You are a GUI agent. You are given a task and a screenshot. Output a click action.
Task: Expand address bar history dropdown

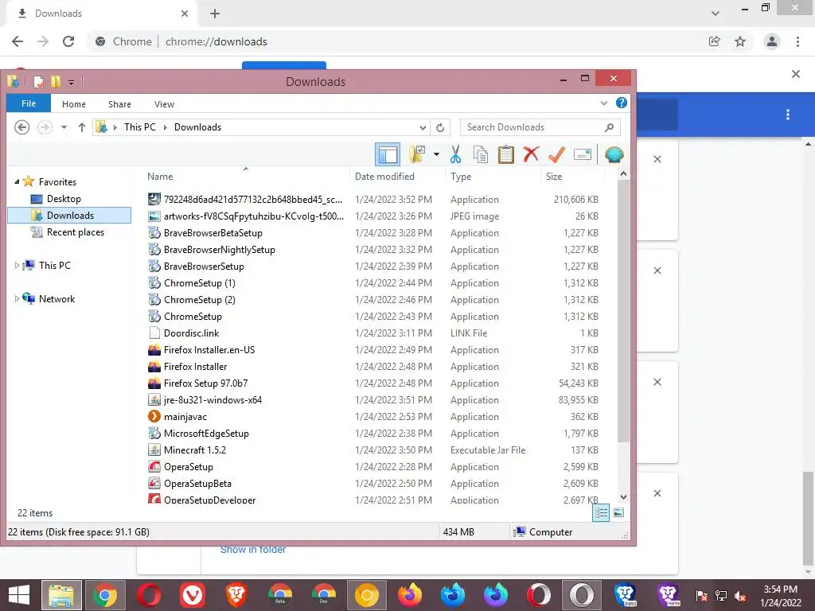(x=423, y=127)
